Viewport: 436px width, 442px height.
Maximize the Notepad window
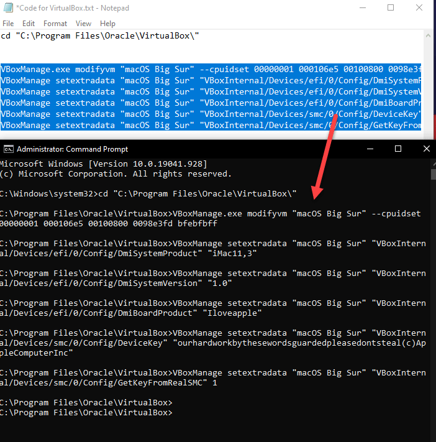click(x=391, y=7)
